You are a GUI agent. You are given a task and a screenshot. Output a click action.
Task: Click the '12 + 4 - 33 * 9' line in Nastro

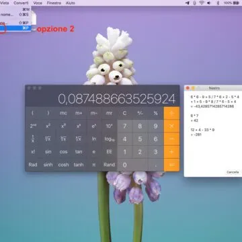click(202, 130)
